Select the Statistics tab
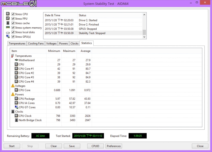212x152 pixels. point(87,43)
